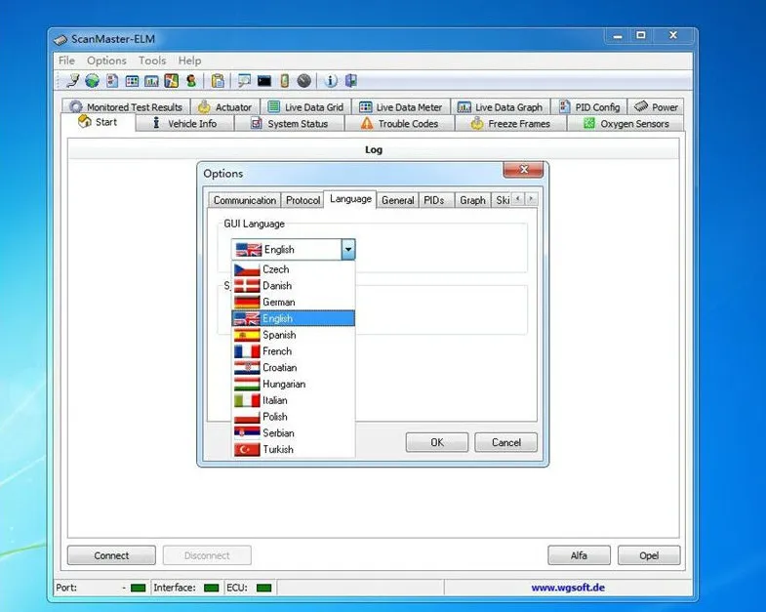The height and width of the screenshot is (612, 766).
Task: Open the black terminal console icon
Action: click(x=264, y=81)
